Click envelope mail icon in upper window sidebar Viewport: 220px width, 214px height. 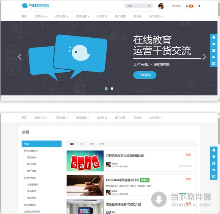point(214,63)
